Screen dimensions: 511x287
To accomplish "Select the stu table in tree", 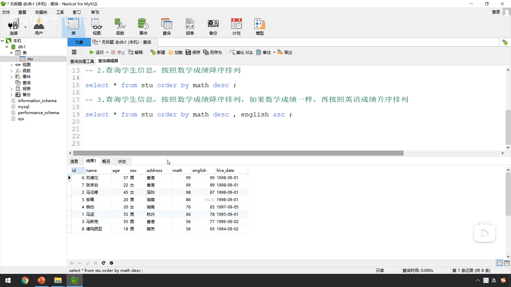I will (x=30, y=59).
